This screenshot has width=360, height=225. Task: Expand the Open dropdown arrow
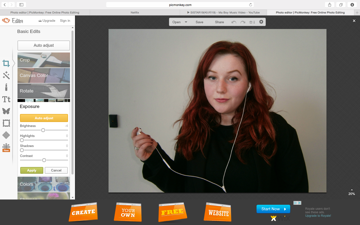pyautogui.click(x=186, y=22)
